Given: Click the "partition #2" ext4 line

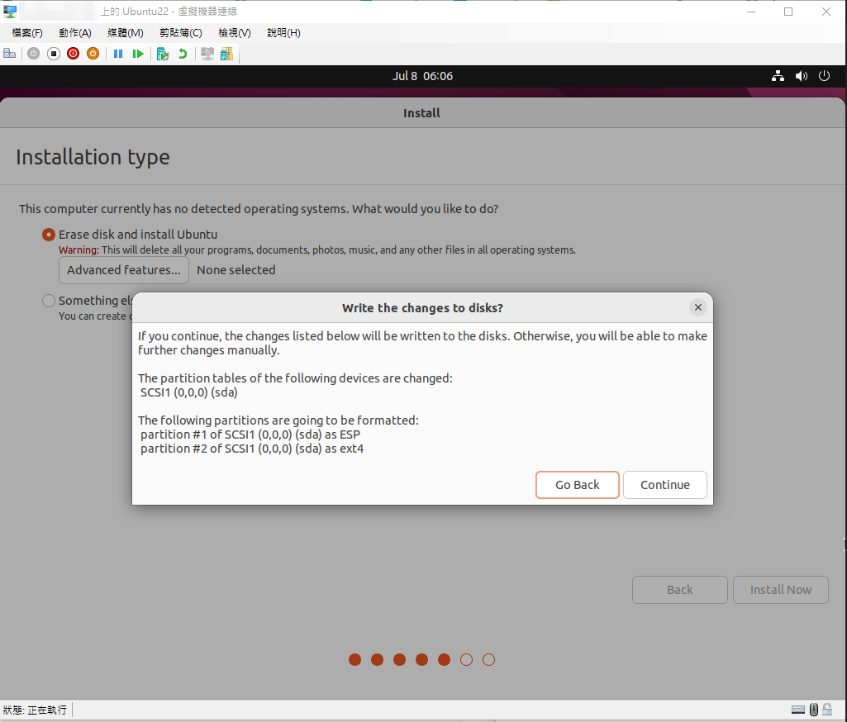Looking at the screenshot, I should (252, 449).
